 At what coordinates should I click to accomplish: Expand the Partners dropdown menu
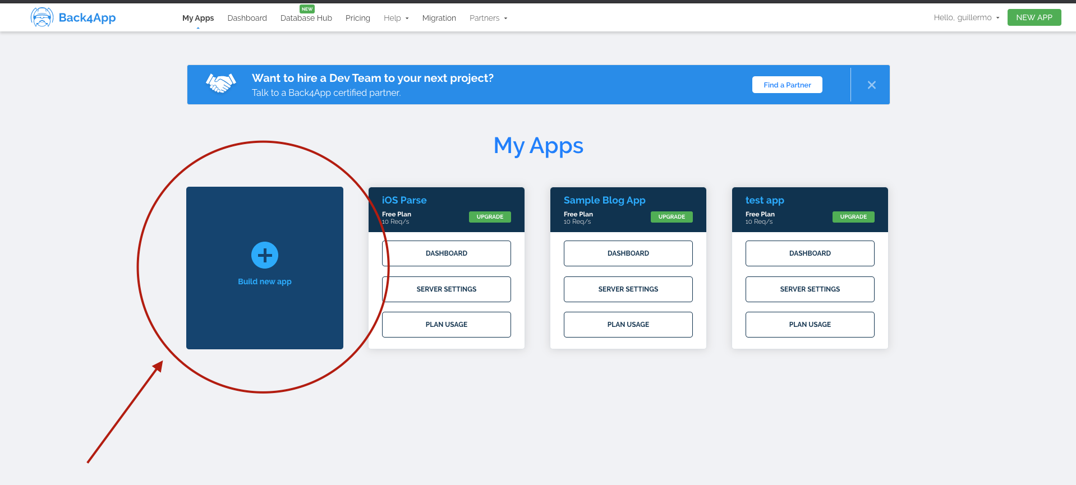point(488,18)
